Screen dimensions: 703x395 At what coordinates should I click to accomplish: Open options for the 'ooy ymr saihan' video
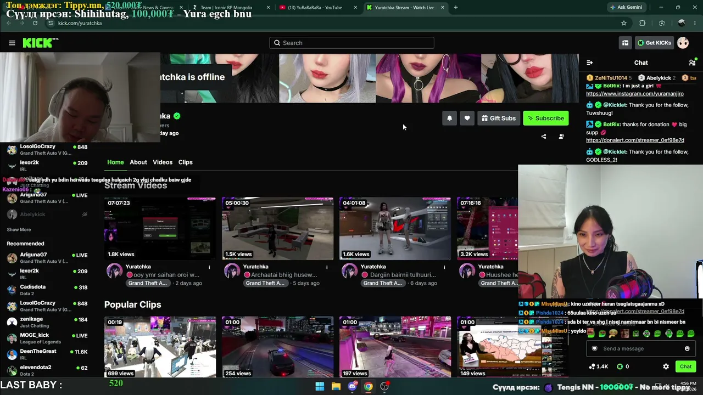(x=209, y=267)
